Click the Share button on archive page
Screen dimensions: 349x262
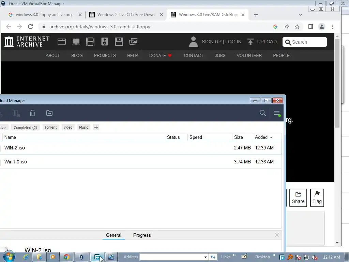298,198
